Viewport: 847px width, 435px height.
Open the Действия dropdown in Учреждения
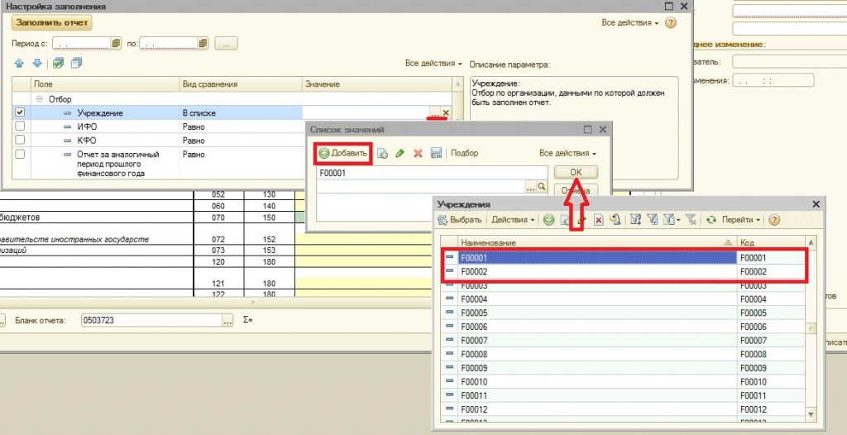[514, 220]
